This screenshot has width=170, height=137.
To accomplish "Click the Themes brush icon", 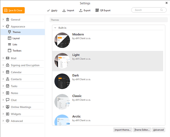I will tap(10, 32).
